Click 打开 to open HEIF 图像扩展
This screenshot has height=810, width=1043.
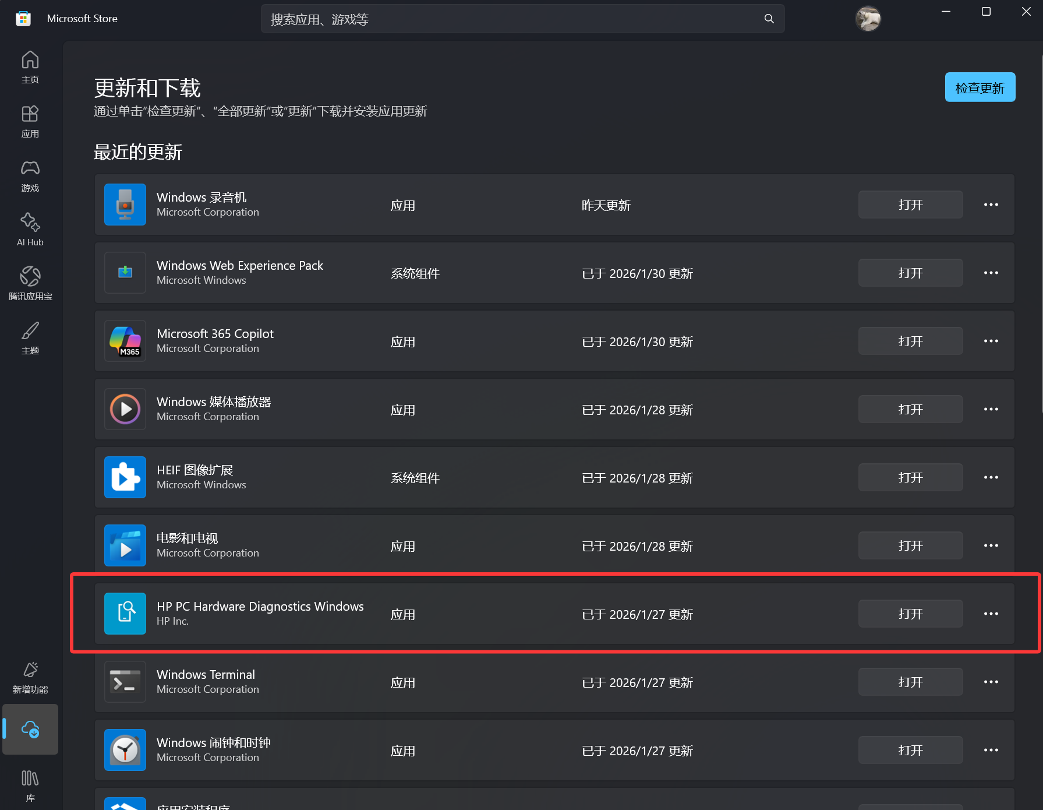click(x=910, y=477)
